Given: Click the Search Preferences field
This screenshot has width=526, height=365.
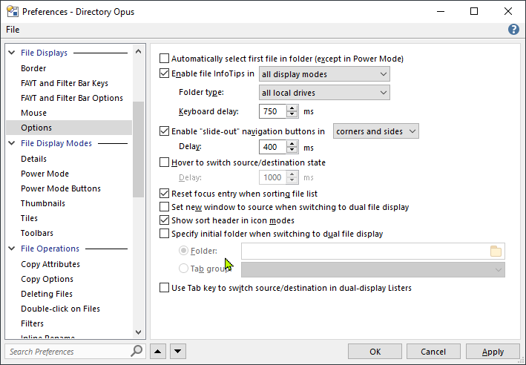Looking at the screenshot, I should click(x=67, y=351).
